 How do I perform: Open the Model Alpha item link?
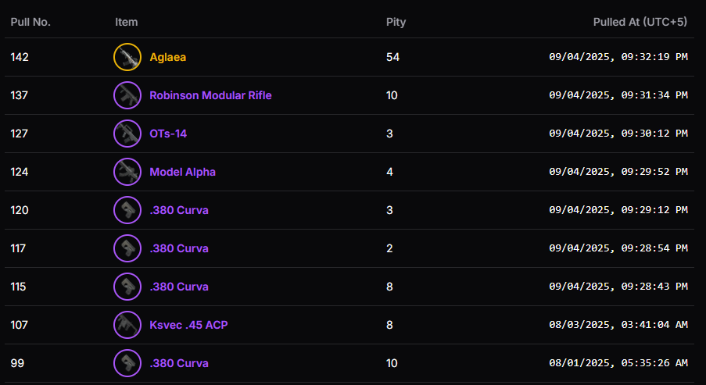[182, 172]
